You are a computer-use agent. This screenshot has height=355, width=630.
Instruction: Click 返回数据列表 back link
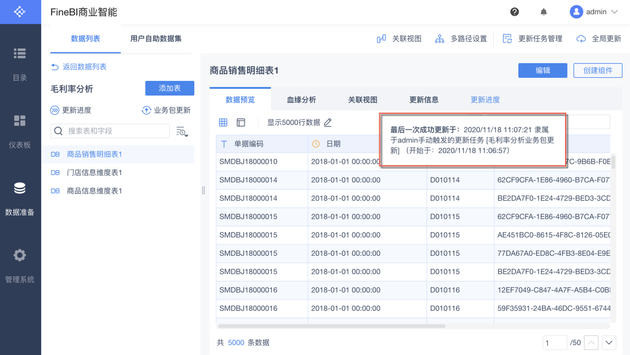[78, 67]
